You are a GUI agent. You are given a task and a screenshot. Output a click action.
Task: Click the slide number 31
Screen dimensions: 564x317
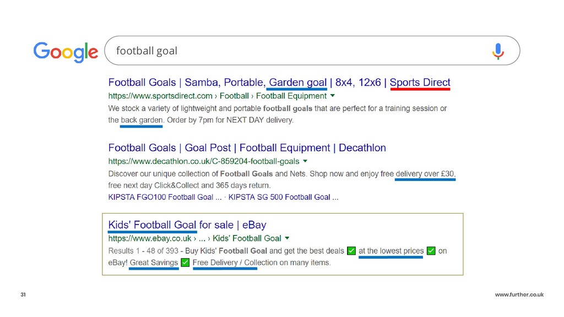(x=23, y=294)
